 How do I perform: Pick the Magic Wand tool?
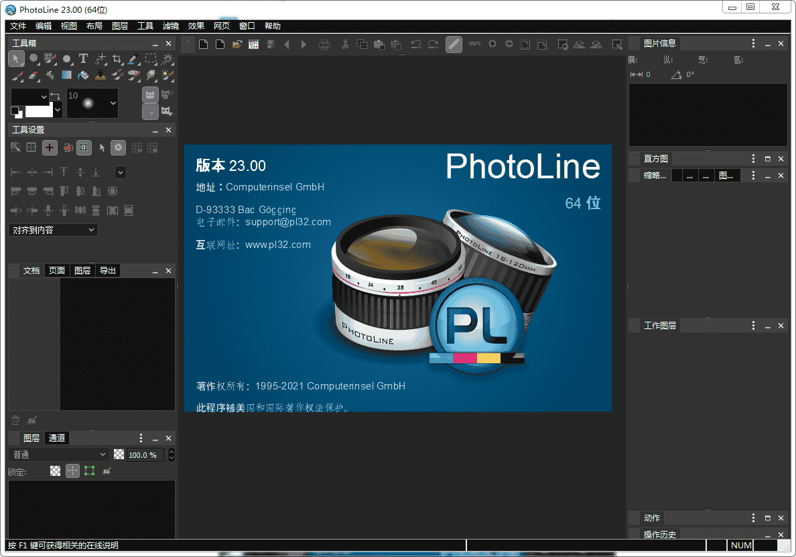168,59
